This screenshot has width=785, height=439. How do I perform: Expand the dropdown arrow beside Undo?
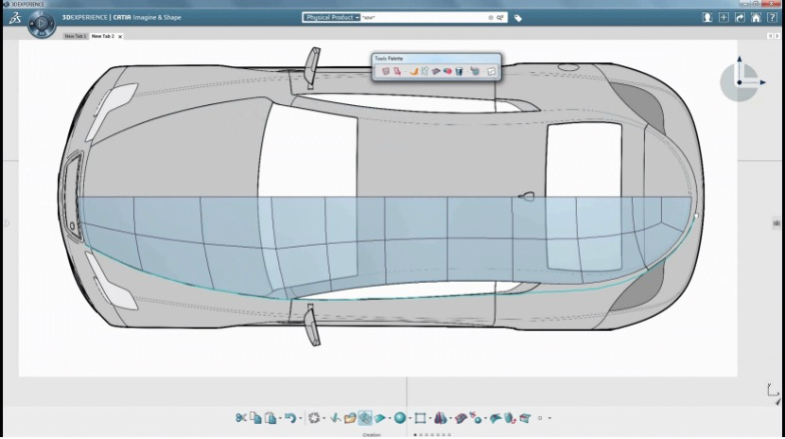pyautogui.click(x=302, y=418)
